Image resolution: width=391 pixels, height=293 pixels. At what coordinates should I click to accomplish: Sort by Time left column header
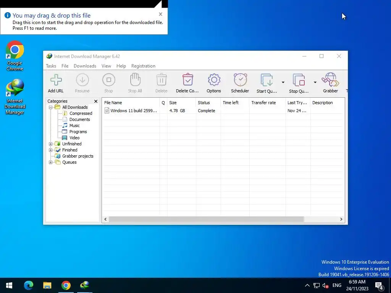pos(235,103)
